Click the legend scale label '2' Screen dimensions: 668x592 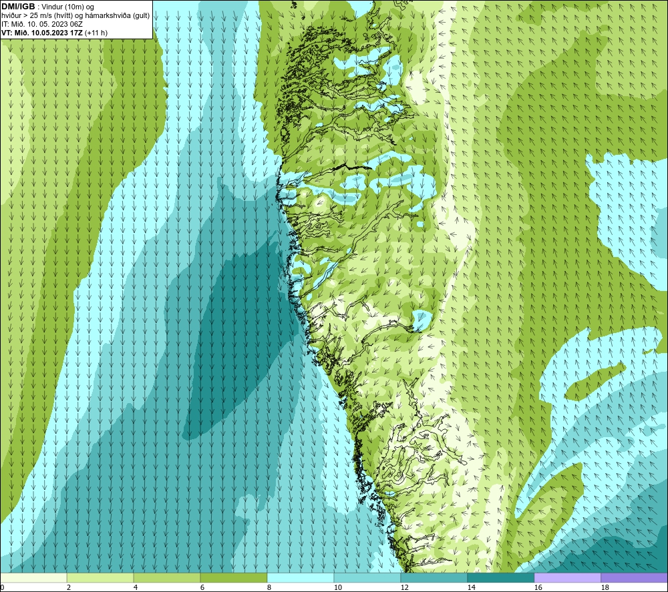pyautogui.click(x=69, y=587)
